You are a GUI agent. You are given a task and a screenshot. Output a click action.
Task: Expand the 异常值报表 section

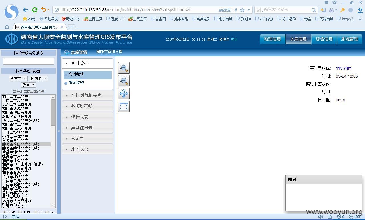pyautogui.click(x=88, y=128)
